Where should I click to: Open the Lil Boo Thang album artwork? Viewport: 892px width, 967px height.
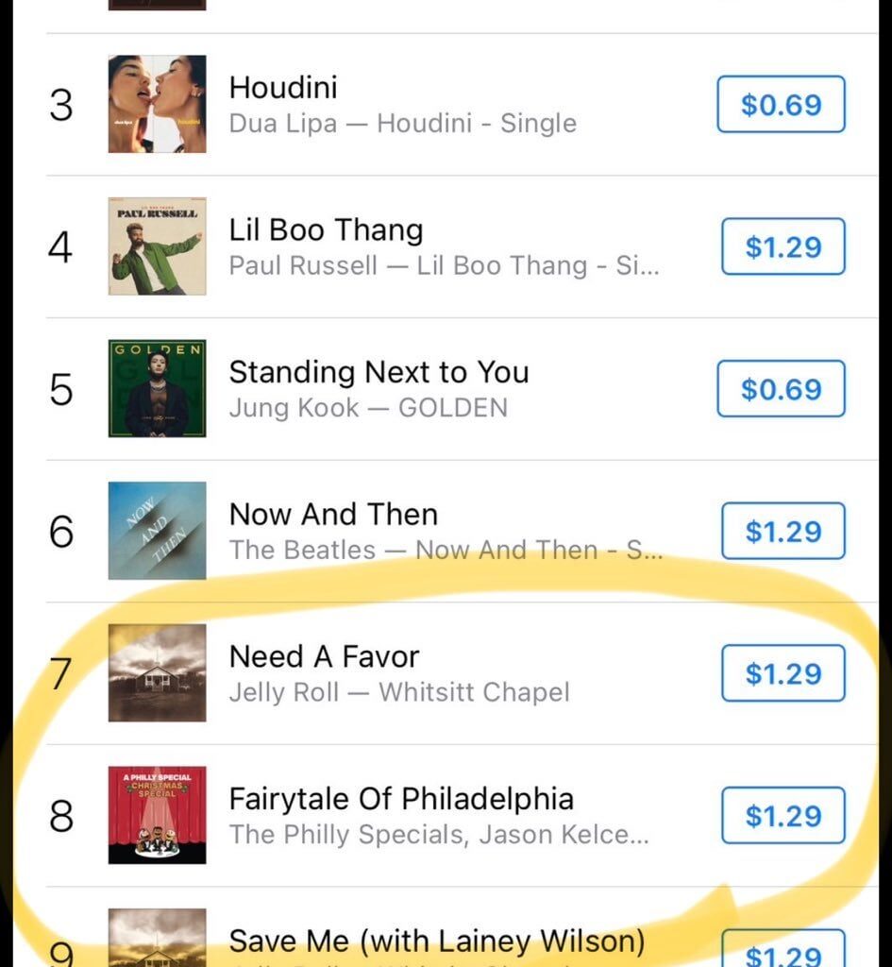click(x=157, y=247)
